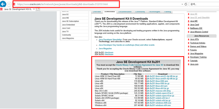This screenshot has height=109, width=219.
Task: Open the Technical Articles link
Action: tap(198, 43)
